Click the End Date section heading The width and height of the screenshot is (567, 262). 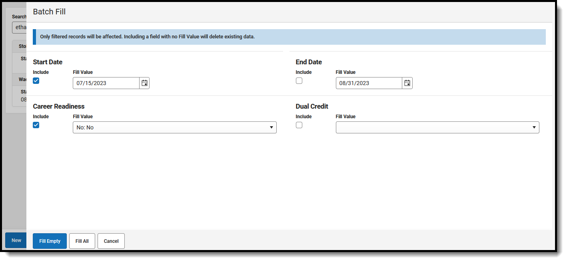309,62
